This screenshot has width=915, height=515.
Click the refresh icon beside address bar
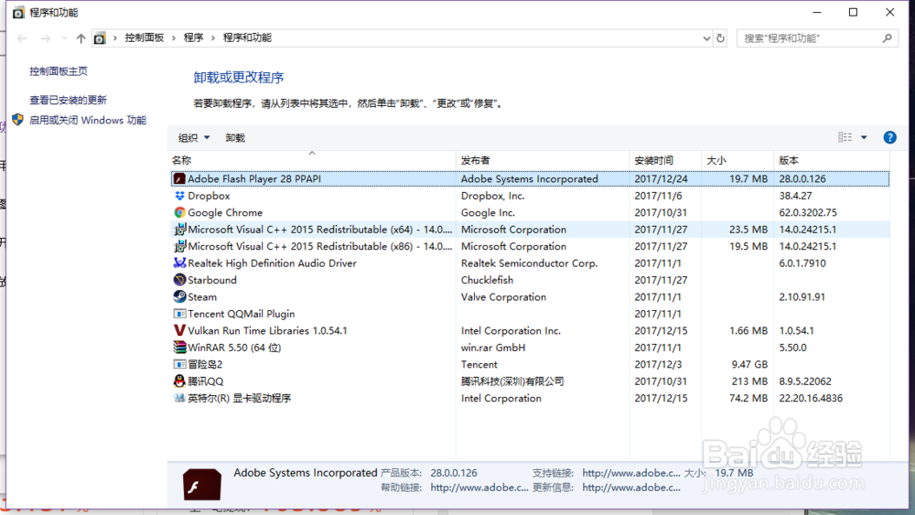point(721,38)
